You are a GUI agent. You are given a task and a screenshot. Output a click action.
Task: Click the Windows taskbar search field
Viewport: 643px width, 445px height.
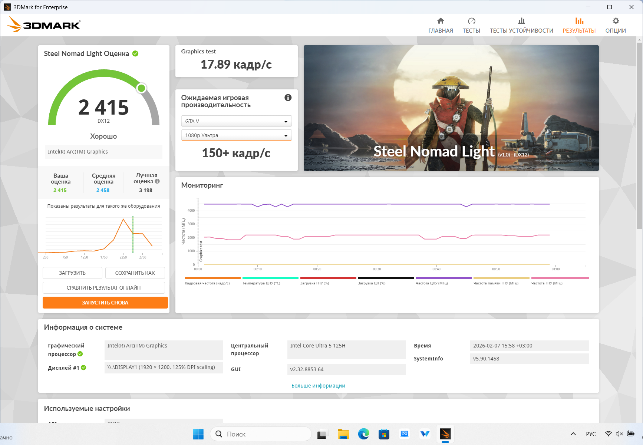261,434
